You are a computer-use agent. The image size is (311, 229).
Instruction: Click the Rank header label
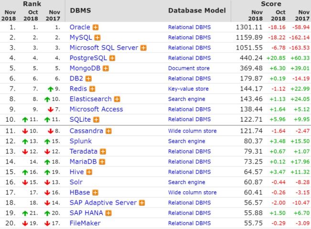coord(32,4)
